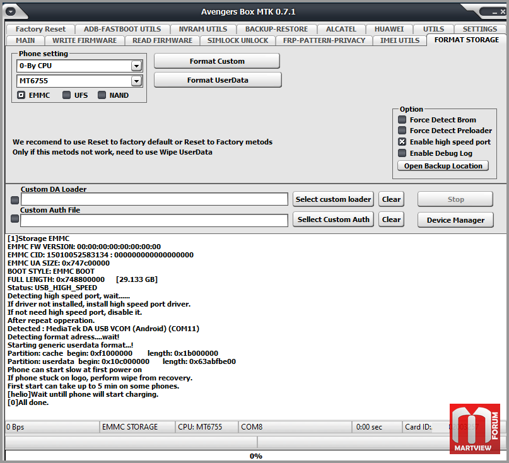Click 'Partition: userdata begin' log line

(x=121, y=361)
